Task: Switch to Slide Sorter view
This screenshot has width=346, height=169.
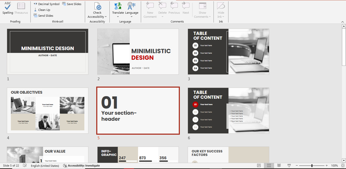Action: [x=269, y=165]
